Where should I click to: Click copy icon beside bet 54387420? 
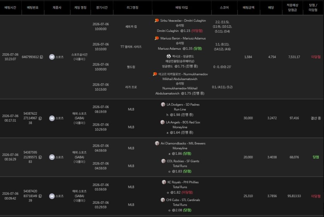click(40, 196)
